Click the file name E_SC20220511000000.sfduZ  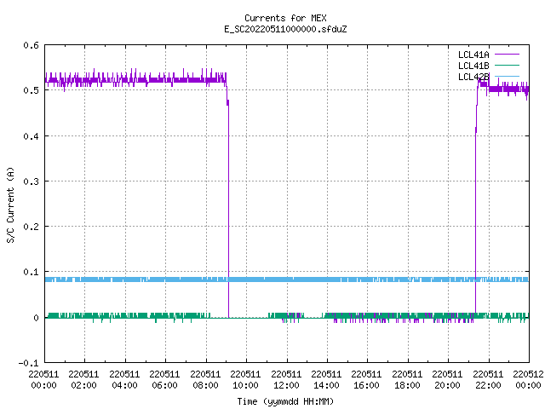click(285, 29)
